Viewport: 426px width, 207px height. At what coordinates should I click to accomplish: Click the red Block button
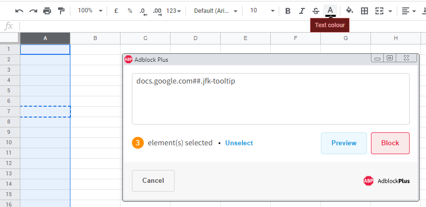pos(390,143)
